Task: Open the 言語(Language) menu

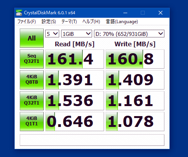Action: [122, 22]
